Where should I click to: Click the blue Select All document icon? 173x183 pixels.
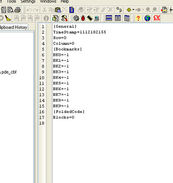click(71, 10)
